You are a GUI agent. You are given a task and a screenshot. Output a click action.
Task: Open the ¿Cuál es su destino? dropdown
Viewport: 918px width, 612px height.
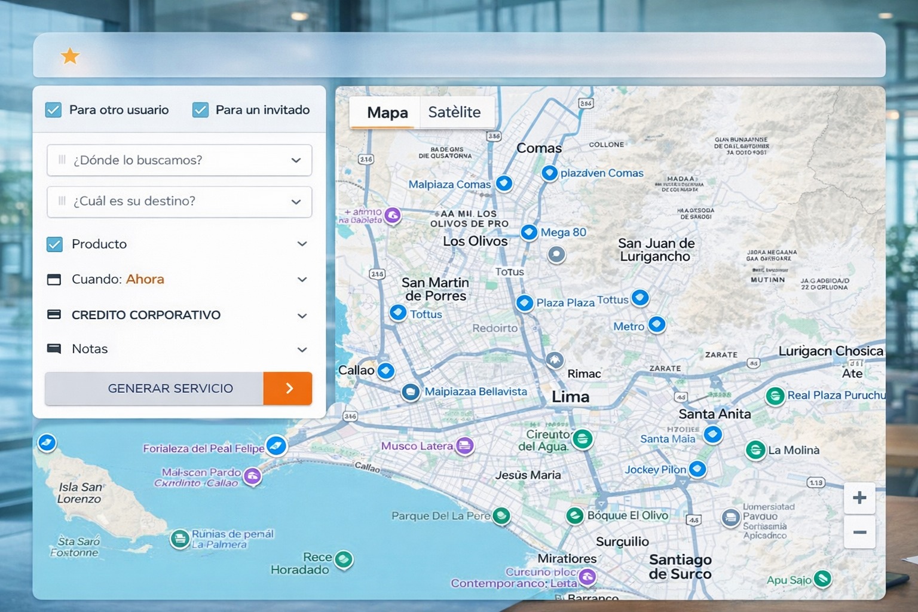coord(179,201)
